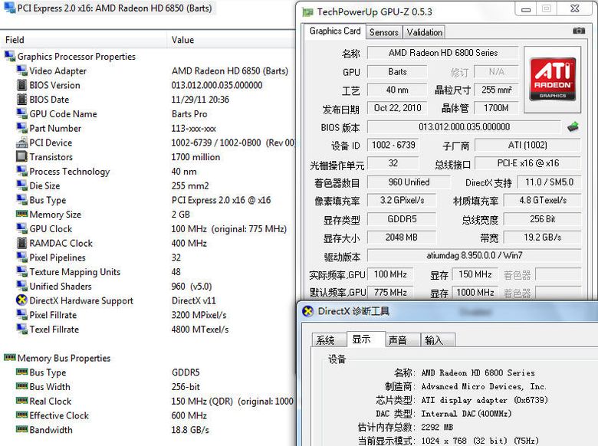Click the Transistors chip icon
Viewport: 598px width, 446px height.
[21, 156]
